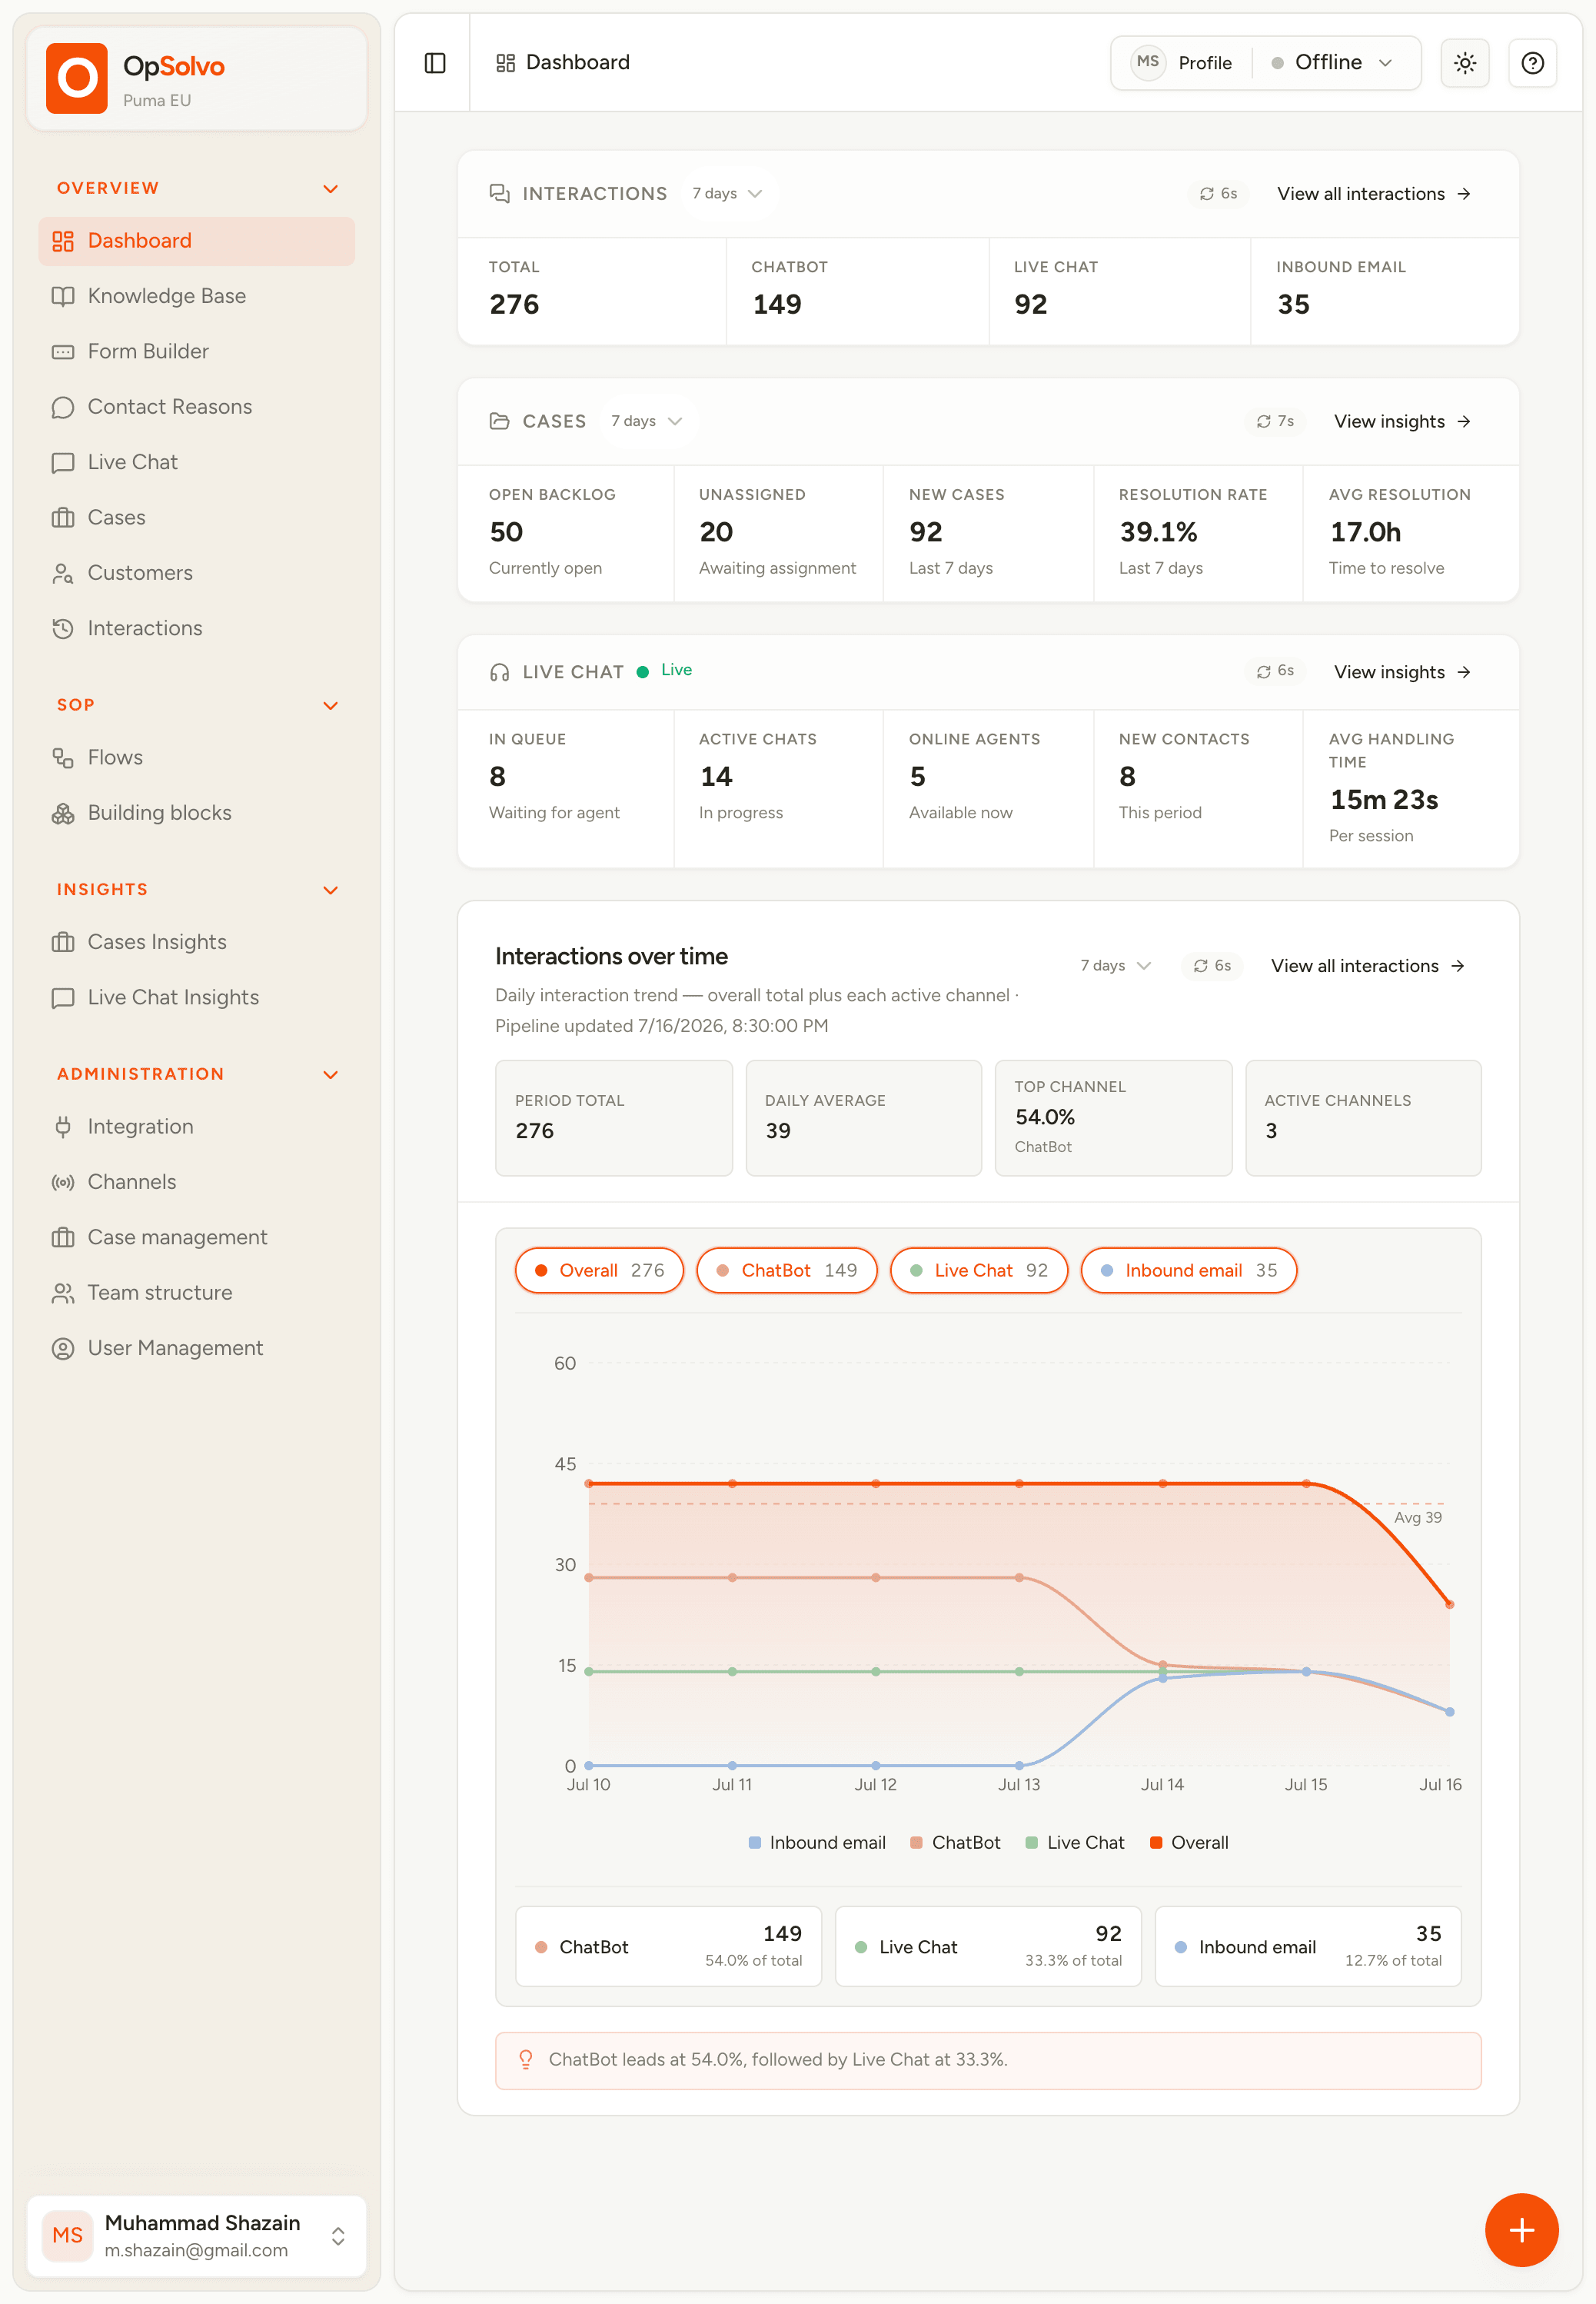The image size is (1596, 2304).
Task: Toggle the Overall 276 series chip
Action: [x=599, y=1270]
